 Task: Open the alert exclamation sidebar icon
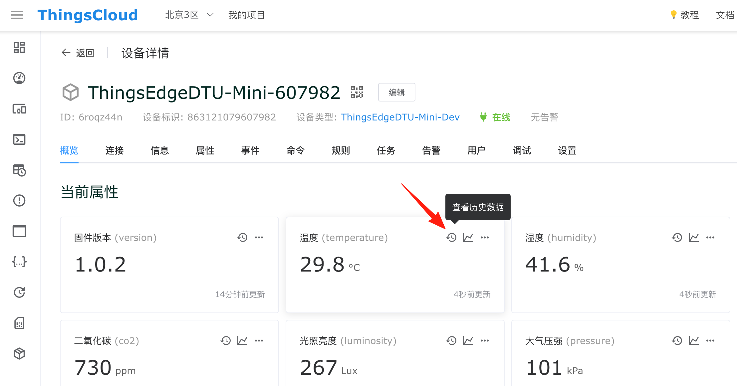[x=19, y=200]
